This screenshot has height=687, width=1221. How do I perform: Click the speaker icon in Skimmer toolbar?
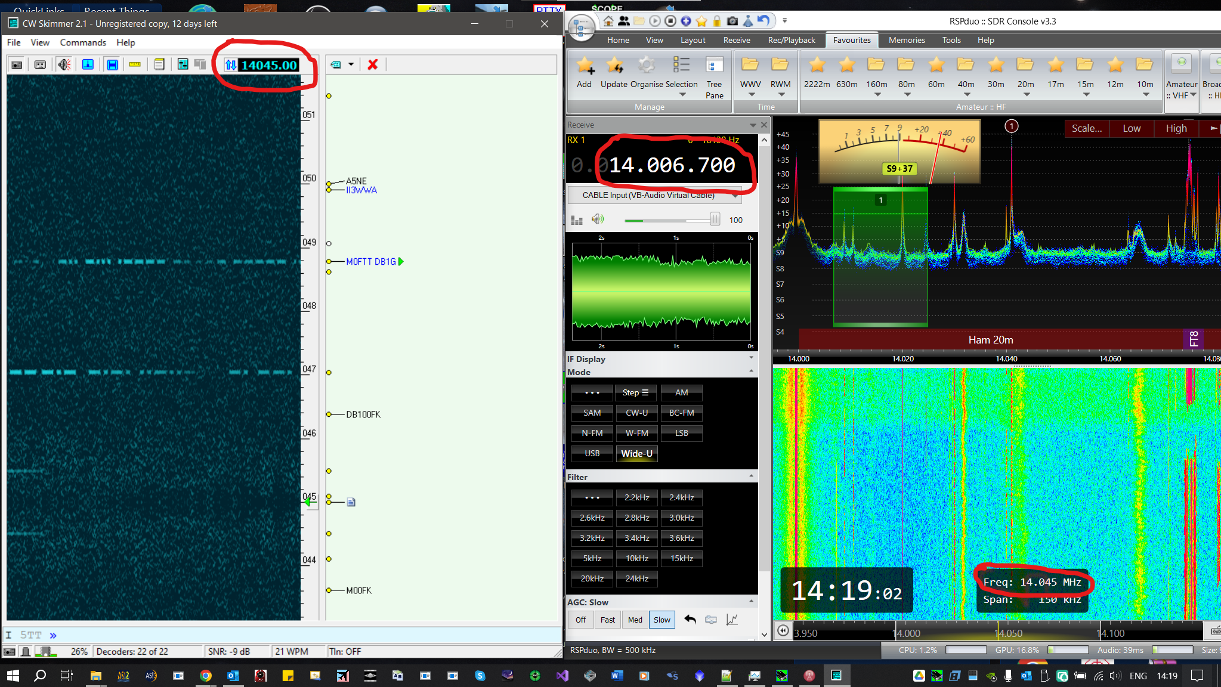click(64, 64)
